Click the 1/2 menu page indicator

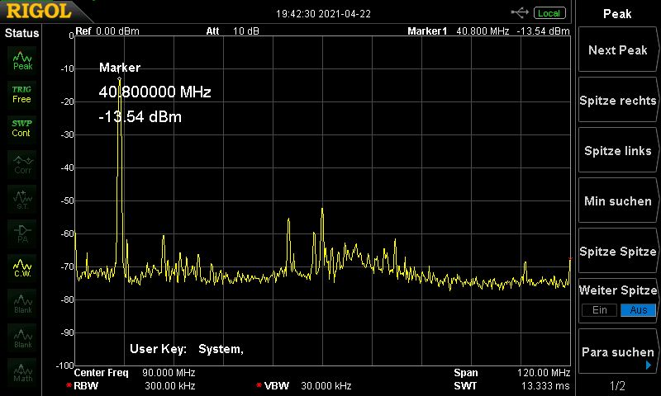tap(617, 385)
